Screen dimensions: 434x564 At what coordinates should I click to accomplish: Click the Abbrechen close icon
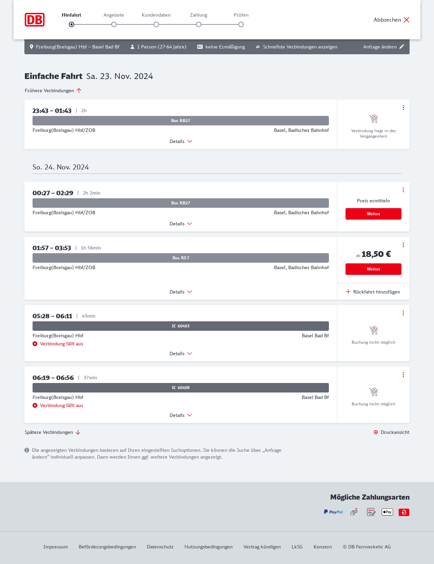tap(407, 20)
